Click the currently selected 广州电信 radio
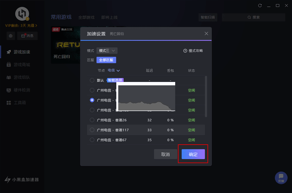This screenshot has width=292, height=193. 92,100
